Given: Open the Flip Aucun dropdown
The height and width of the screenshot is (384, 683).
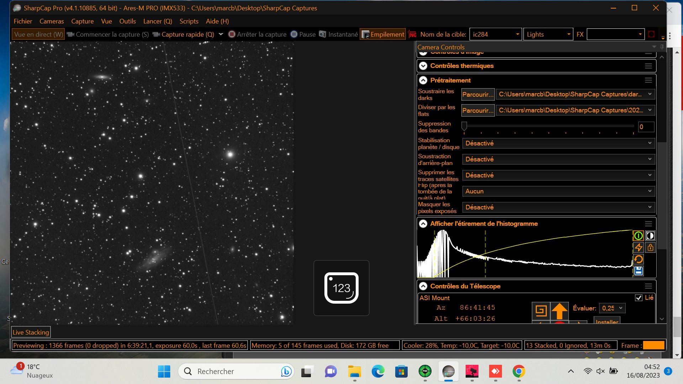Looking at the screenshot, I should click(x=558, y=191).
